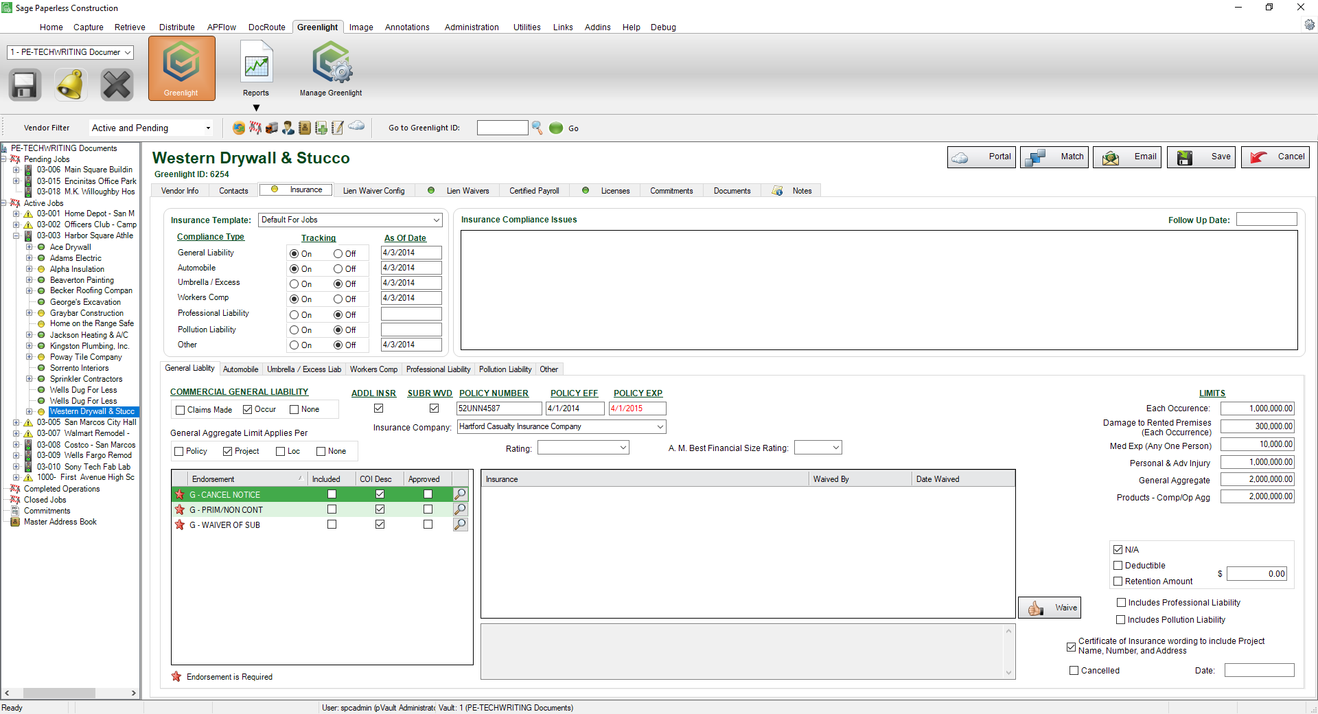Check the Claims Made checkbox
1318x714 pixels.
pos(181,410)
